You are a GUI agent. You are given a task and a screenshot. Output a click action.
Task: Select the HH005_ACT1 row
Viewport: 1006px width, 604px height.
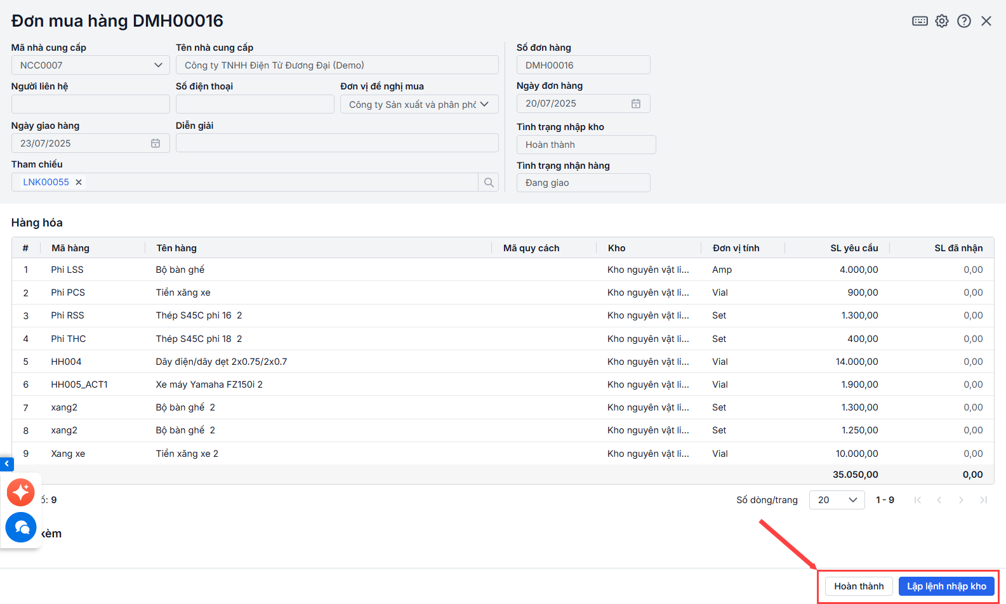(79, 384)
